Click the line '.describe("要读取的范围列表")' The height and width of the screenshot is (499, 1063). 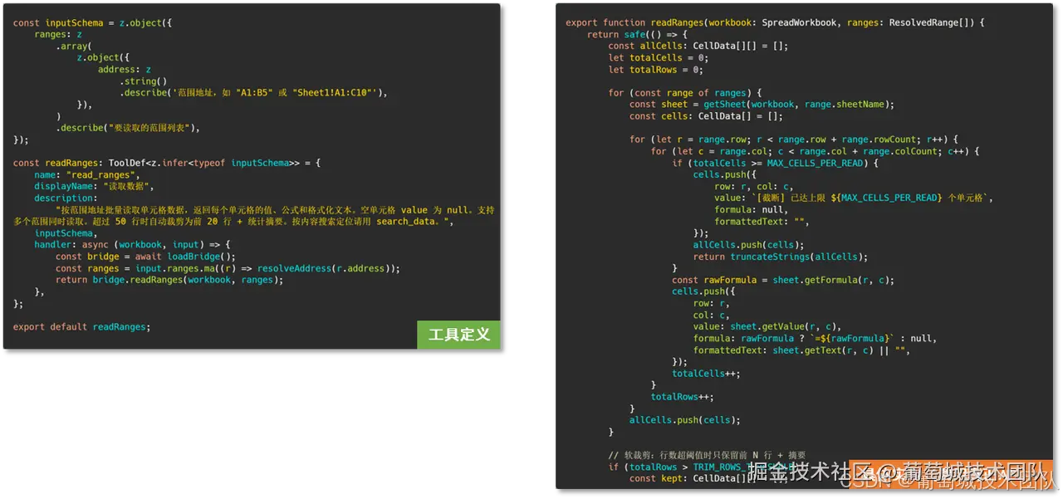click(128, 128)
